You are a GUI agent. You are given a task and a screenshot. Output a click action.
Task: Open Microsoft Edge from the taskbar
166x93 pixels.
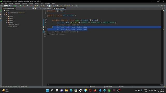coord(71,90)
